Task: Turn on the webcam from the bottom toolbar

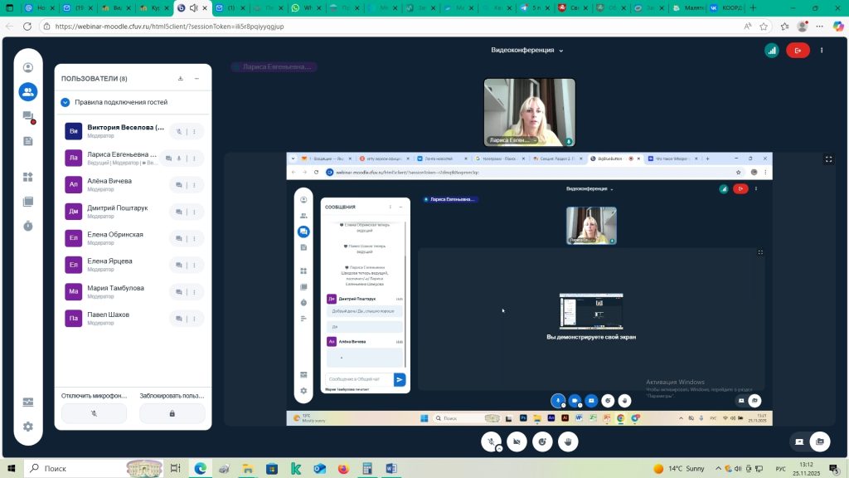Action: pos(517,442)
